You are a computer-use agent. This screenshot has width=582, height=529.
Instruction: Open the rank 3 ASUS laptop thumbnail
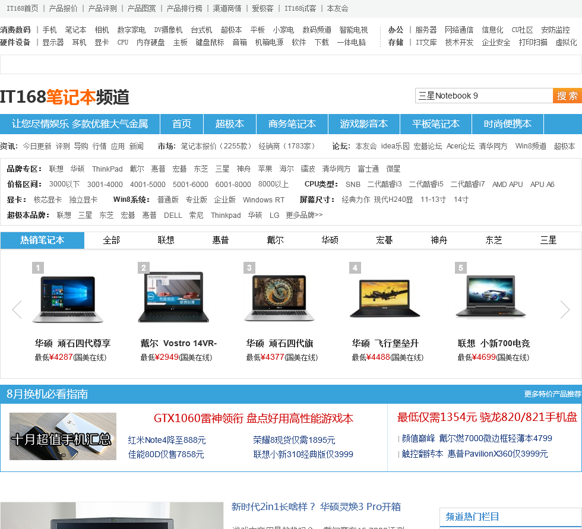click(279, 298)
